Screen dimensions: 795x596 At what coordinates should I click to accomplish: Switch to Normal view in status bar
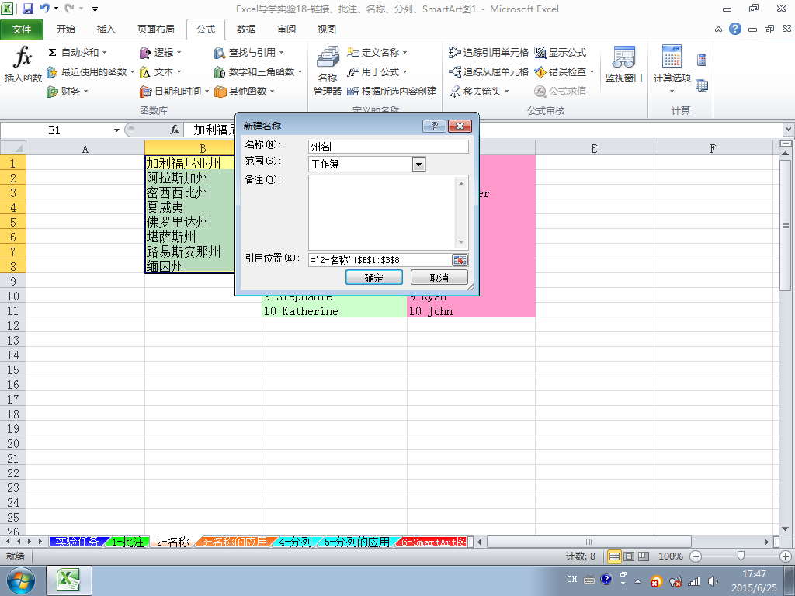coord(614,556)
